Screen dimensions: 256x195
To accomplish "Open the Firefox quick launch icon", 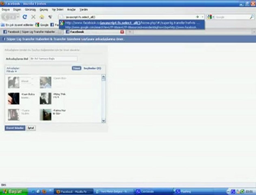I will click(44, 191).
